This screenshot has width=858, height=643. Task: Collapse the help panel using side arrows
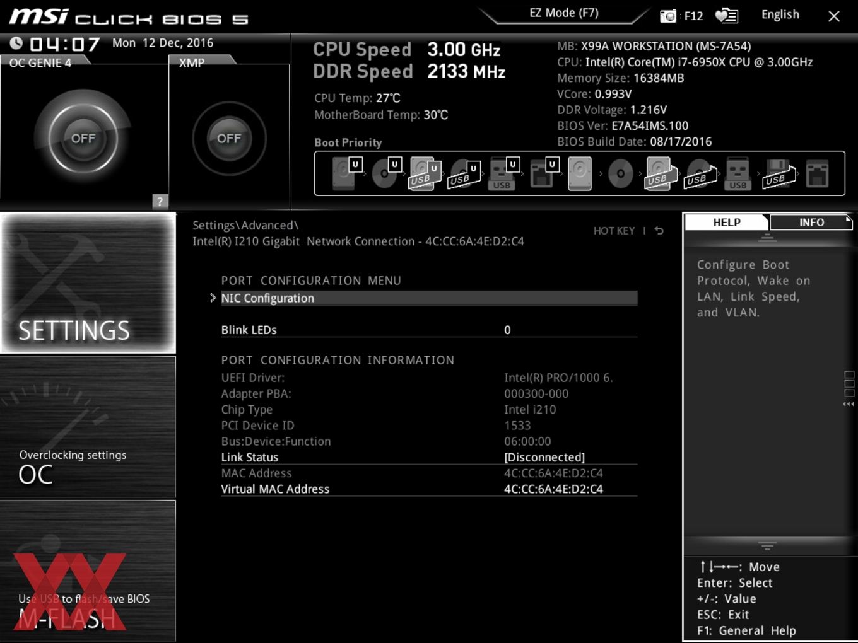click(849, 404)
